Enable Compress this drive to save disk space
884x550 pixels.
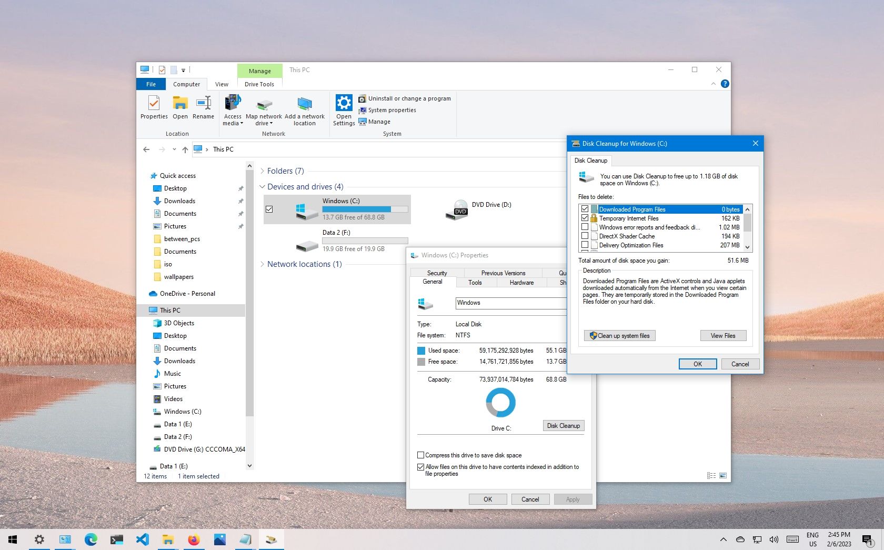(420, 455)
